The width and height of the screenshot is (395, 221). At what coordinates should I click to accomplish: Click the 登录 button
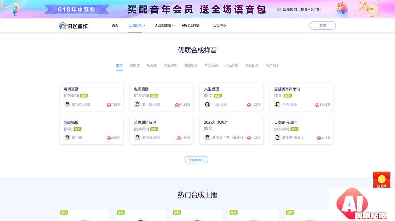click(x=323, y=26)
